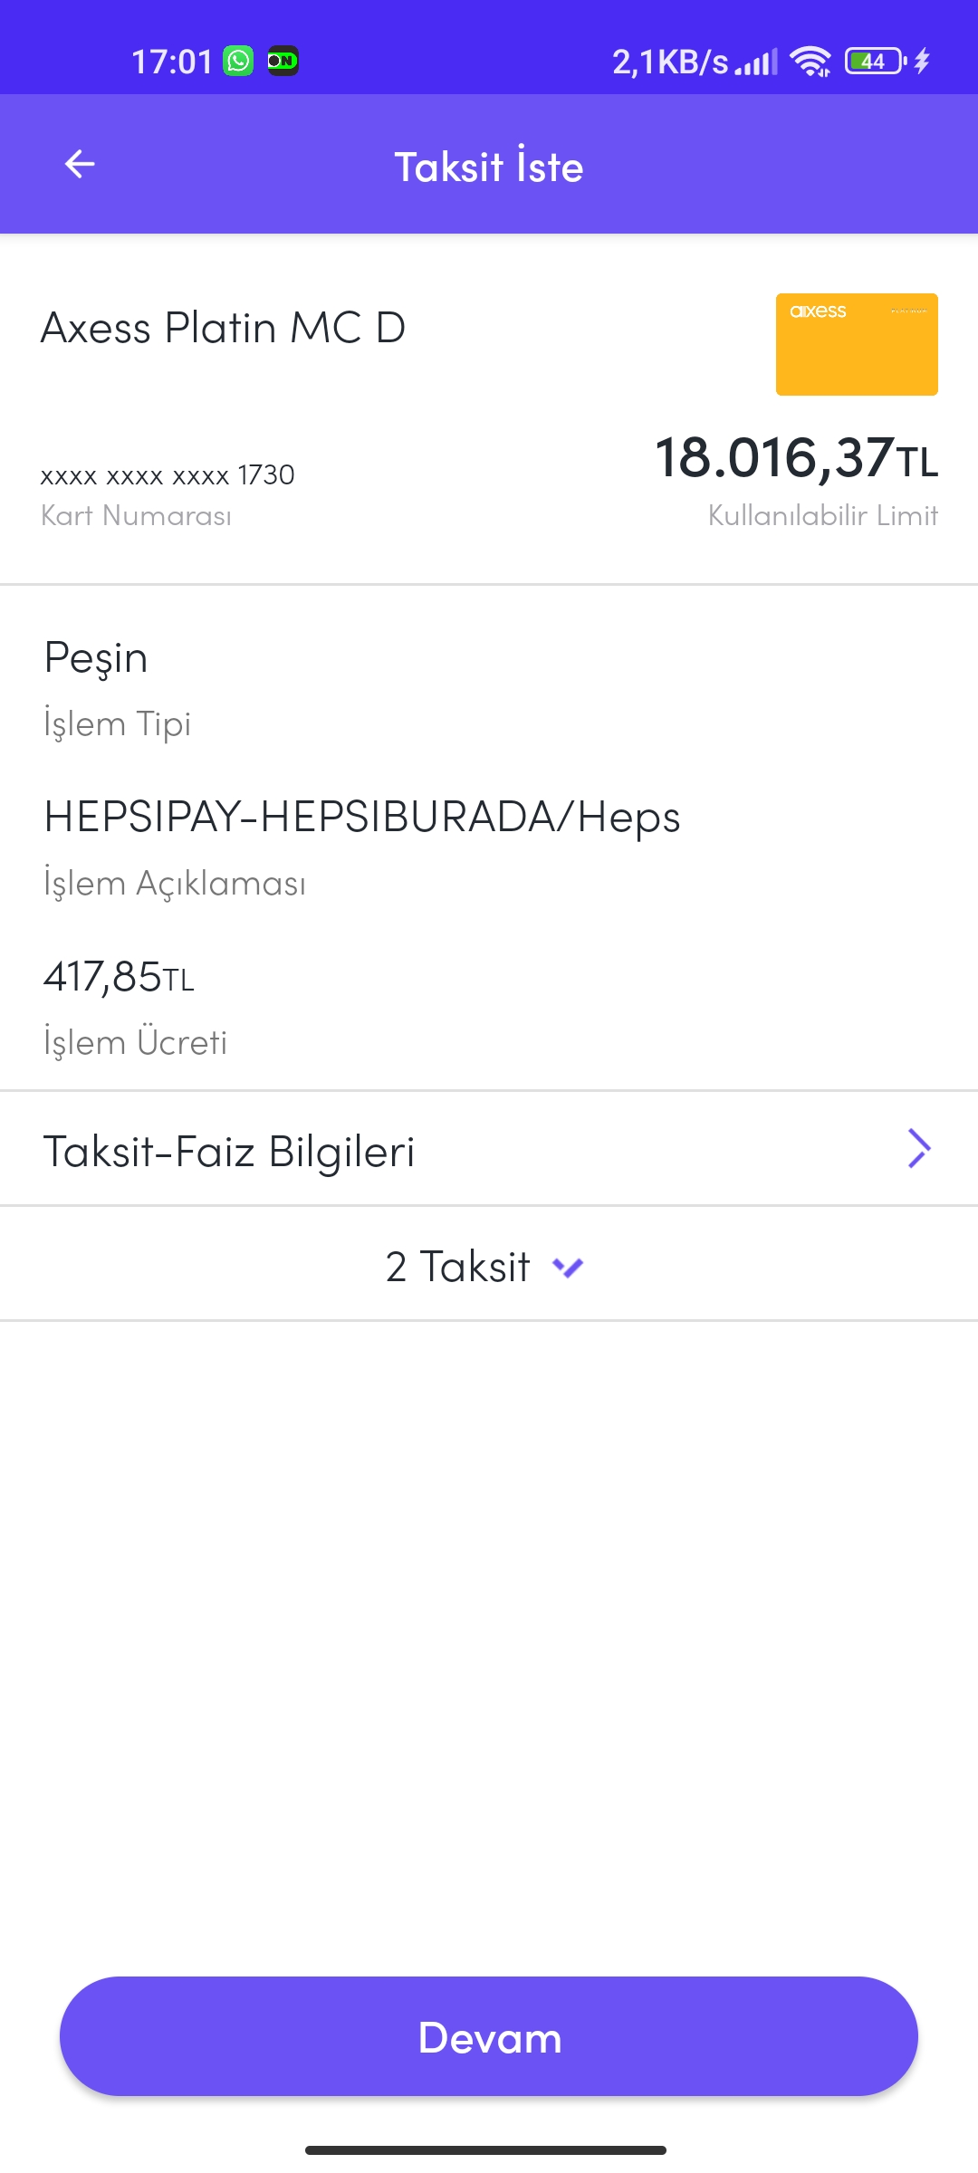Tap the Peşin transaction type

[96, 658]
